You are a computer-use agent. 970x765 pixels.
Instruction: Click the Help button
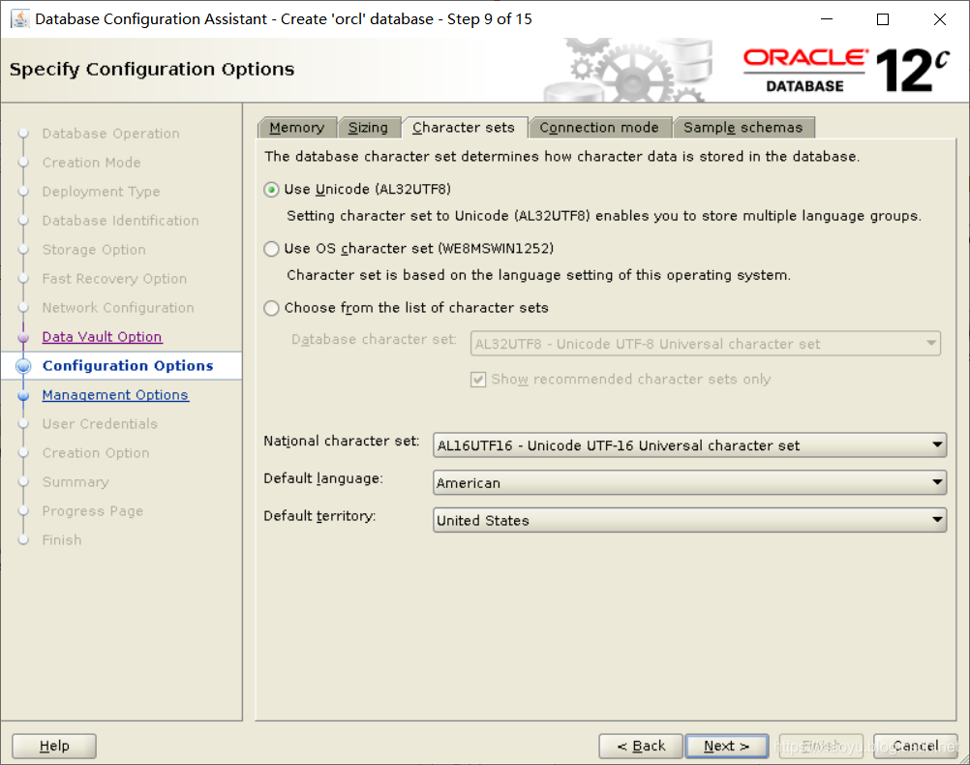pyautogui.click(x=54, y=746)
